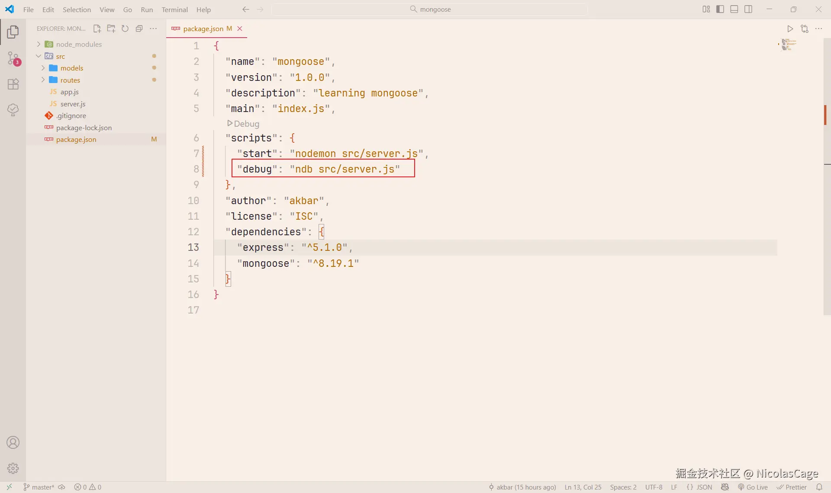Open the Accounts icon in the activity bar
Image resolution: width=831 pixels, height=493 pixels.
click(13, 442)
